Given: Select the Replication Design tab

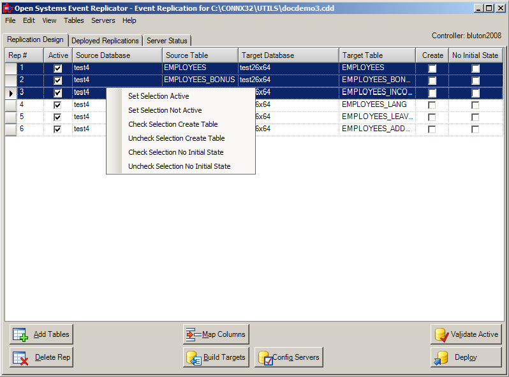Looking at the screenshot, I should [x=35, y=39].
